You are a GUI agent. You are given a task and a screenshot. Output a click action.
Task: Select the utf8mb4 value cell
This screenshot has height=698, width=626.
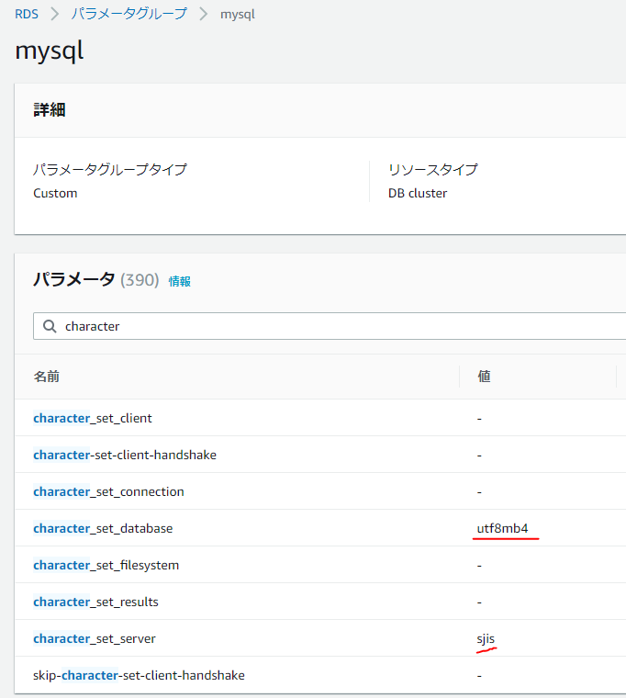pos(502,528)
